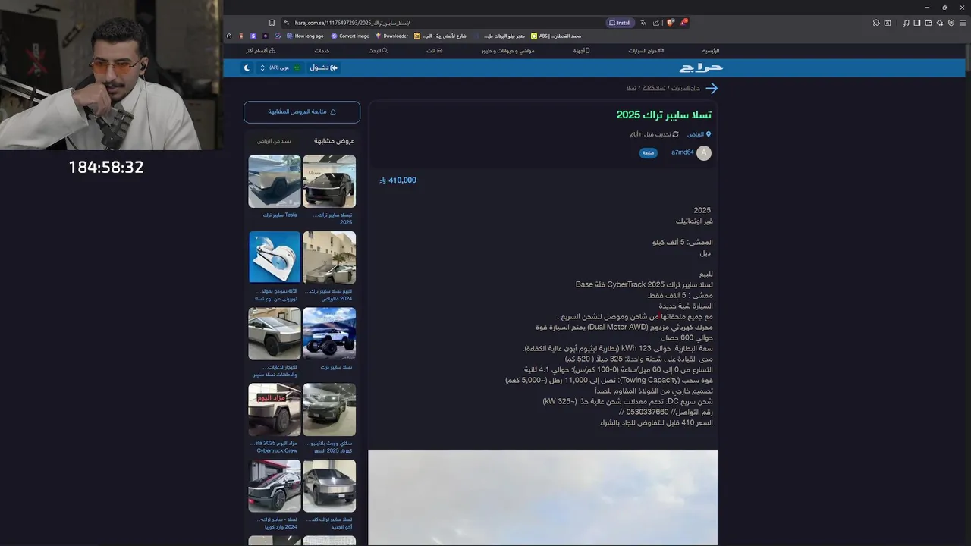Open the أقسام أكثر categories menu

(x=261, y=51)
